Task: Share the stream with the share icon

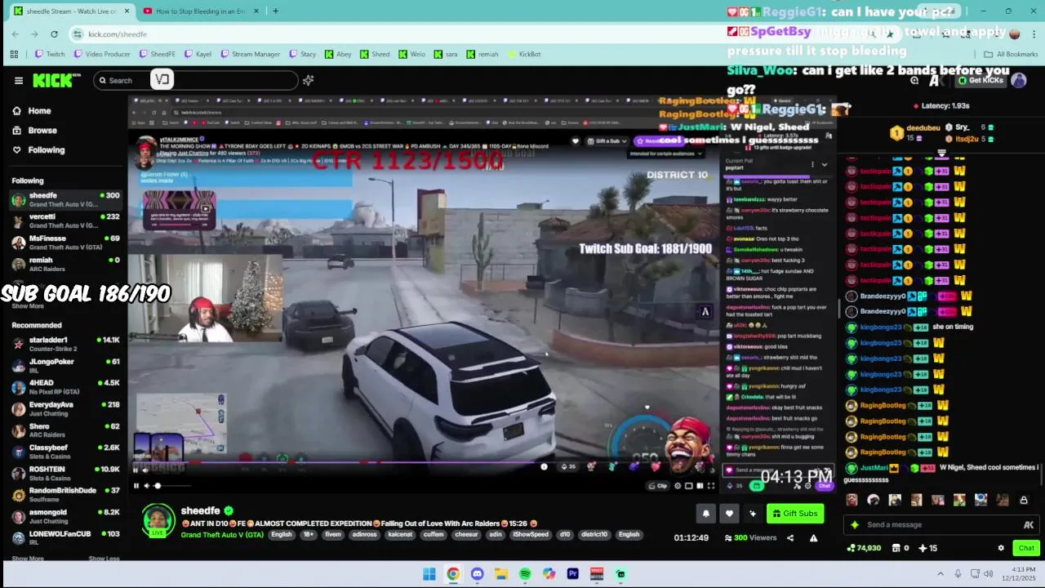Action: tap(790, 538)
